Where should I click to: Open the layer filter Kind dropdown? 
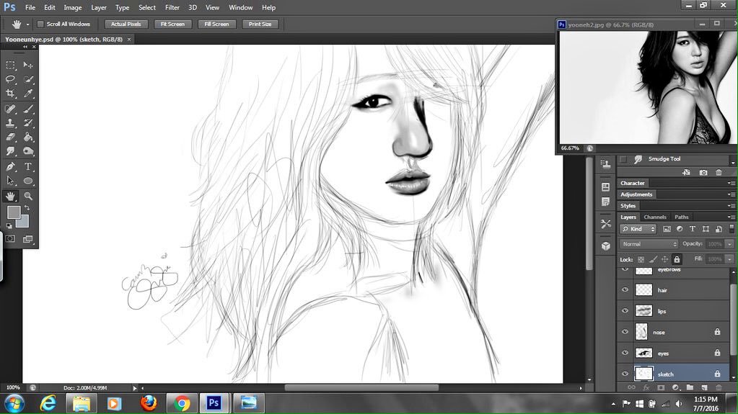click(x=638, y=229)
